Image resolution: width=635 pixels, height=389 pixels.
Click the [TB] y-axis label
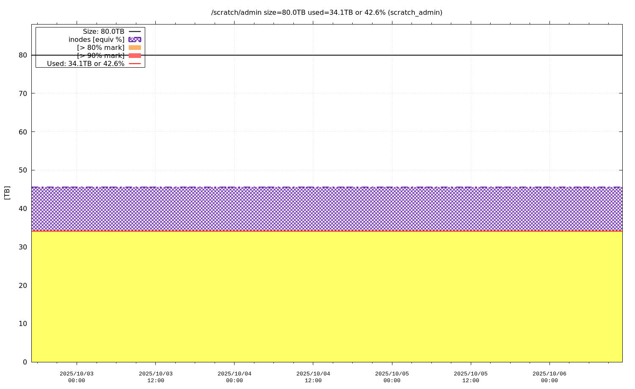click(7, 192)
